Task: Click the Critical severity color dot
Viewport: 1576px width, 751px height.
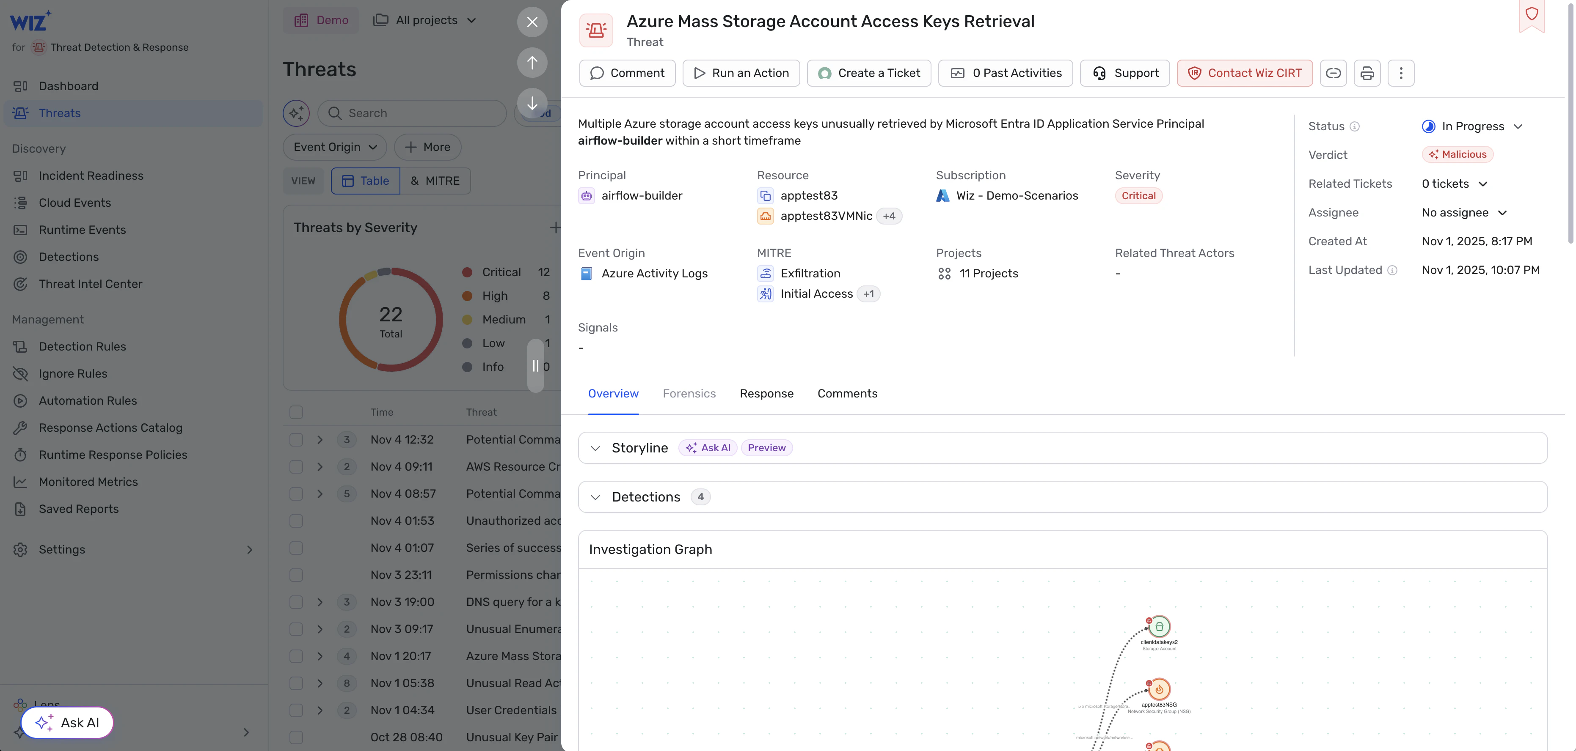Action: click(467, 273)
